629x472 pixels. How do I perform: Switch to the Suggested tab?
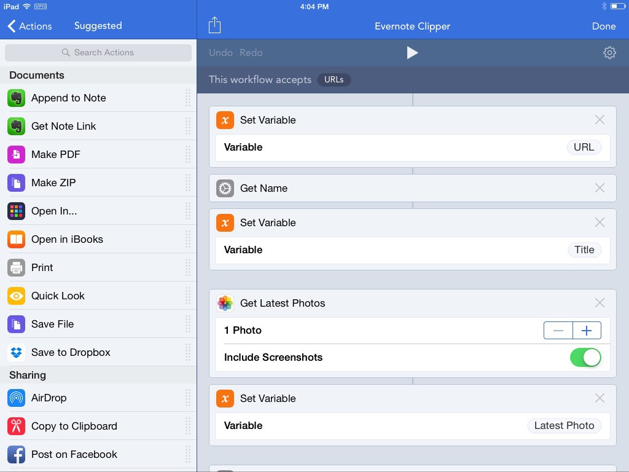(98, 26)
